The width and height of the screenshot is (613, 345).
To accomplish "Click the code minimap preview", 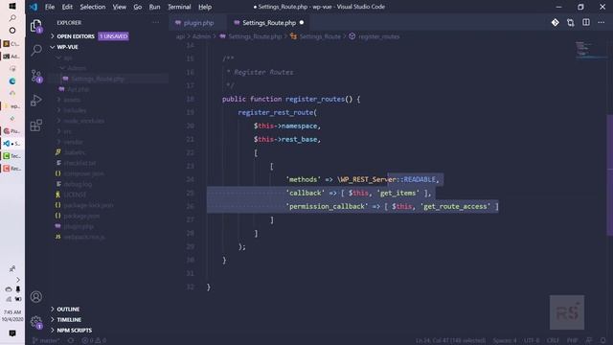I will [x=590, y=50].
